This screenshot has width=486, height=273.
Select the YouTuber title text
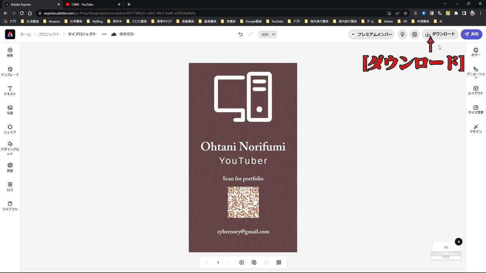click(x=243, y=161)
